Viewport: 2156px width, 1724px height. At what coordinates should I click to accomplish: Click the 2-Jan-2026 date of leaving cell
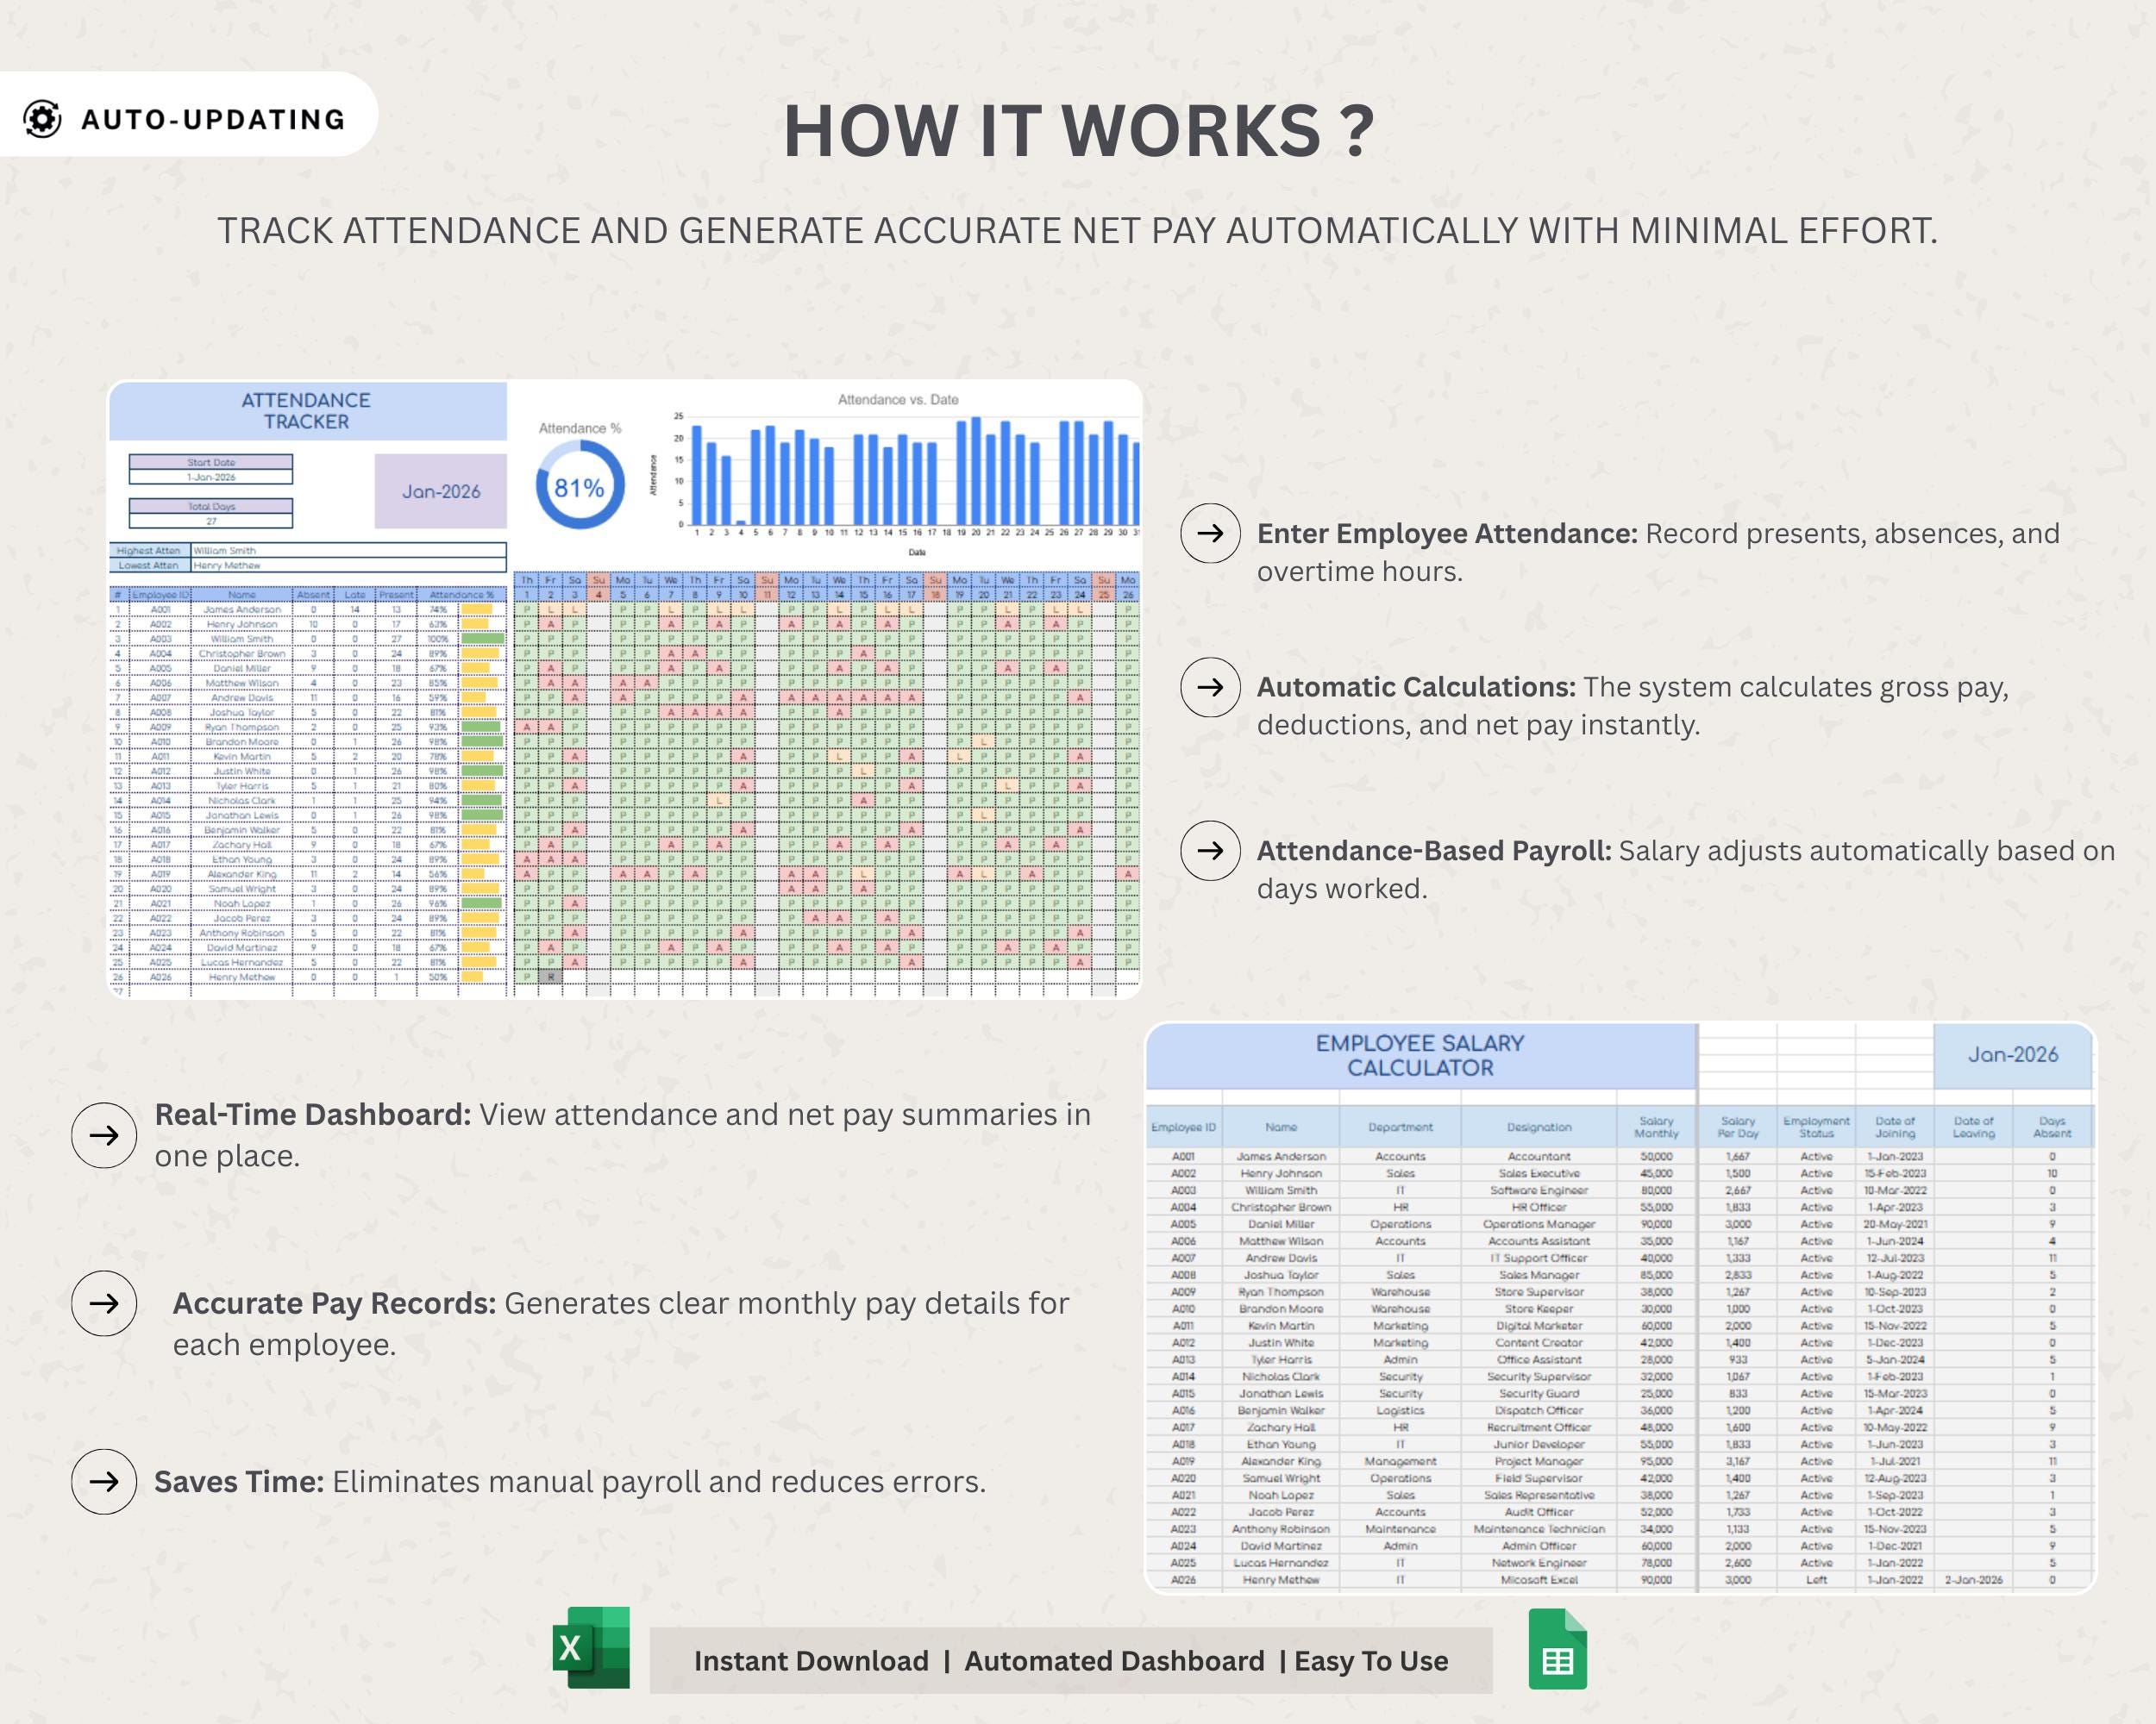pos(1973,1580)
